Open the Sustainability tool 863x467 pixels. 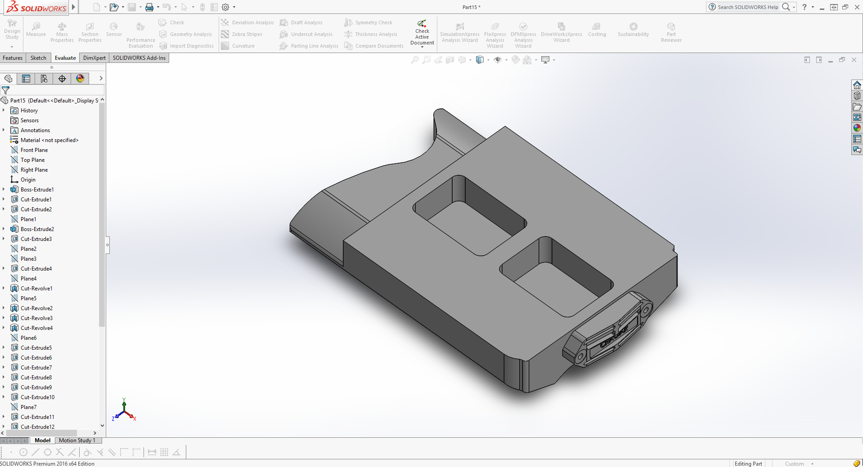(633, 30)
